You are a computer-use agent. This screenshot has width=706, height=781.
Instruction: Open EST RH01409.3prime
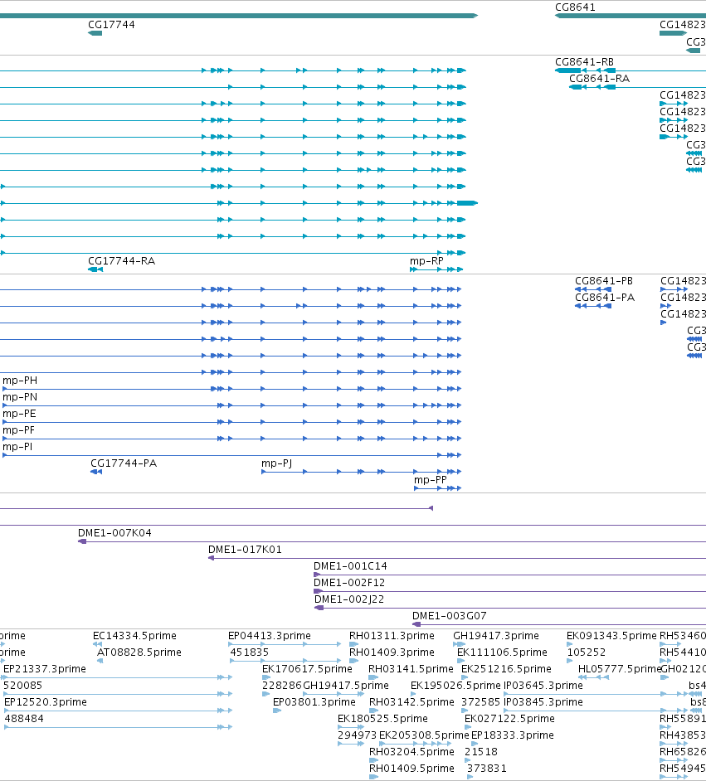point(392,652)
